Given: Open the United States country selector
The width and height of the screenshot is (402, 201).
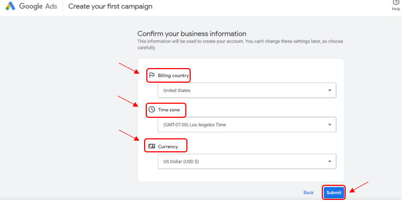Looking at the screenshot, I should (x=247, y=90).
